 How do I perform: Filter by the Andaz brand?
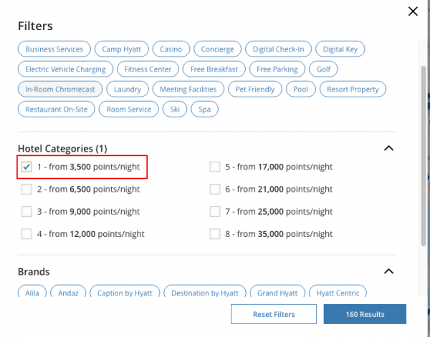click(70, 293)
